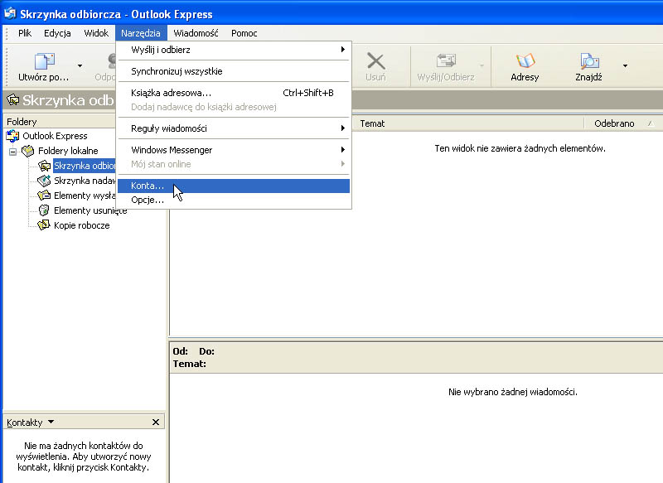Select the Elementy usunięte folder label

90,210
